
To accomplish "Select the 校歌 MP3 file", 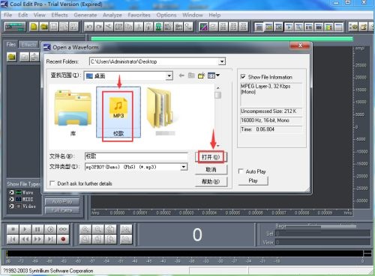I will point(118,112).
